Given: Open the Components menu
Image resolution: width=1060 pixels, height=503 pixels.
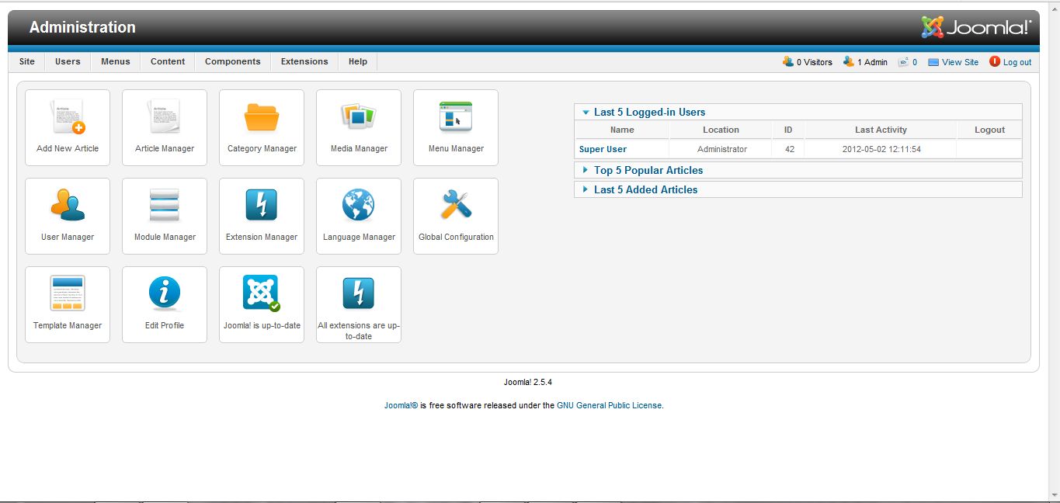Looking at the screenshot, I should tap(233, 61).
